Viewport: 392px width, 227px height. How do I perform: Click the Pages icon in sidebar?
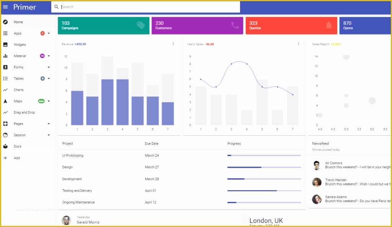5,124
